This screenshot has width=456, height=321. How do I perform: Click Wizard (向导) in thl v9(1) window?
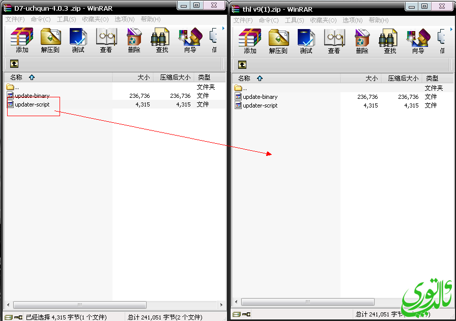[x=418, y=41]
